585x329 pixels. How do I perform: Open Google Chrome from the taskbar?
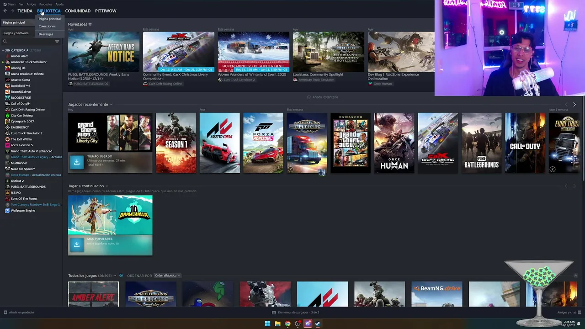pyautogui.click(x=287, y=324)
